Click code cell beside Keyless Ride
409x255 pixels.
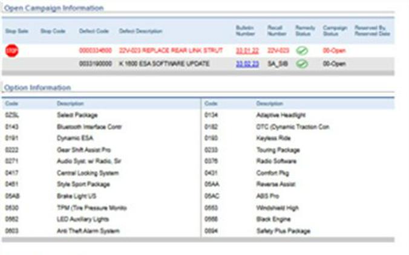tap(211, 138)
